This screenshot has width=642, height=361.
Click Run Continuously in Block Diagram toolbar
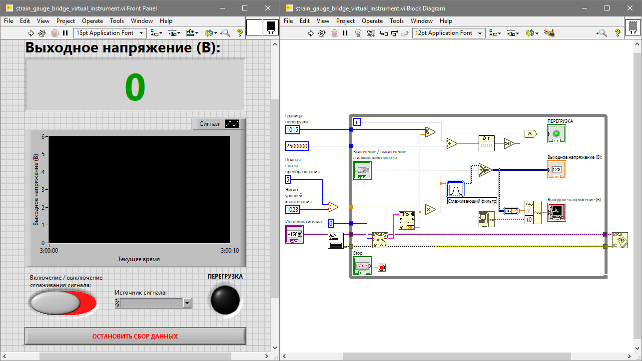(x=322, y=33)
